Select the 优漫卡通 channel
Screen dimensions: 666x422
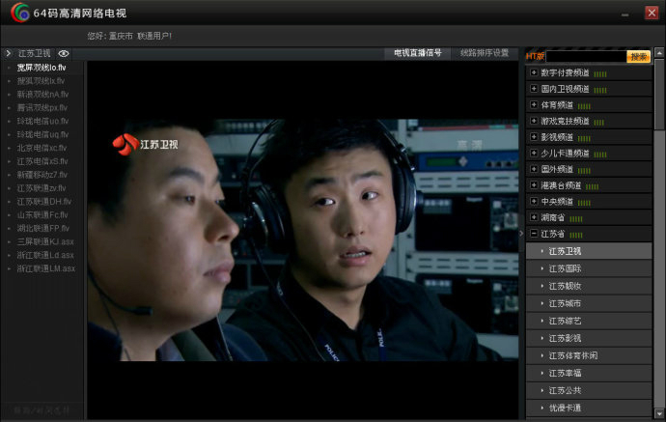tap(589, 408)
